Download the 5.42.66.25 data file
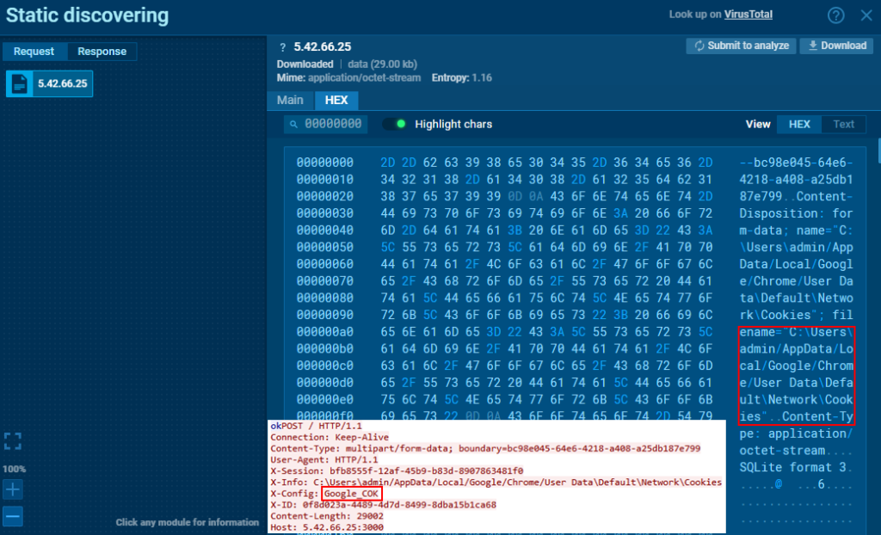 click(x=835, y=46)
